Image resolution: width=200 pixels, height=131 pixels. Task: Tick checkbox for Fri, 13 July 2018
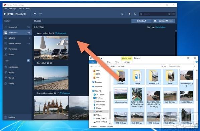point(35,63)
